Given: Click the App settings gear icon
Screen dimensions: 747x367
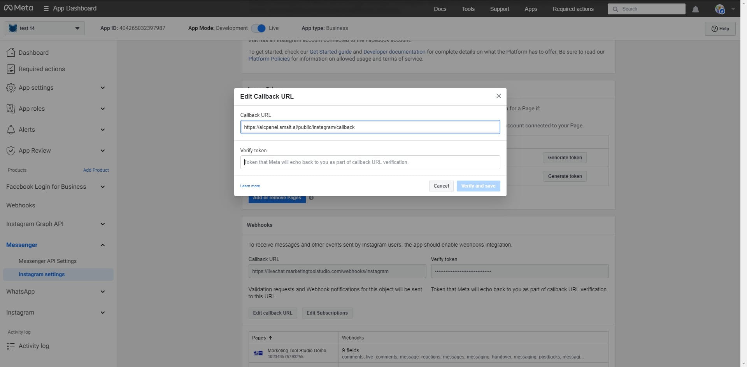Looking at the screenshot, I should (x=11, y=88).
